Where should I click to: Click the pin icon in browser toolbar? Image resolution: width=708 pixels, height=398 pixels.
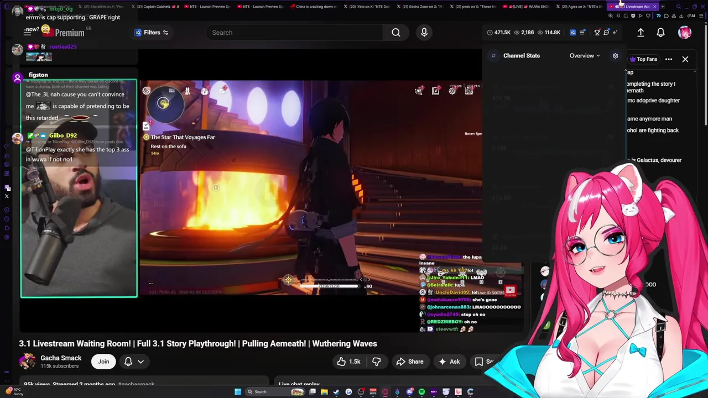618,15
